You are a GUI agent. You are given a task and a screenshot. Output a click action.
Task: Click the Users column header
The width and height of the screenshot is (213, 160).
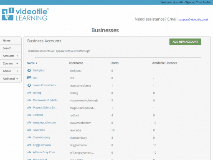(x=114, y=63)
